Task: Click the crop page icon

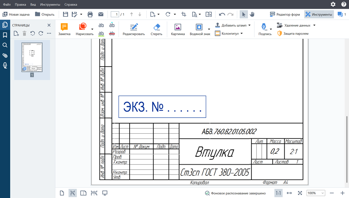Action: (x=184, y=15)
